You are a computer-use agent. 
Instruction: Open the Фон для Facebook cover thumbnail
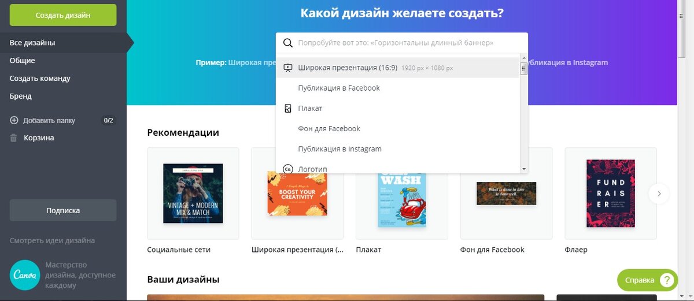pos(506,194)
